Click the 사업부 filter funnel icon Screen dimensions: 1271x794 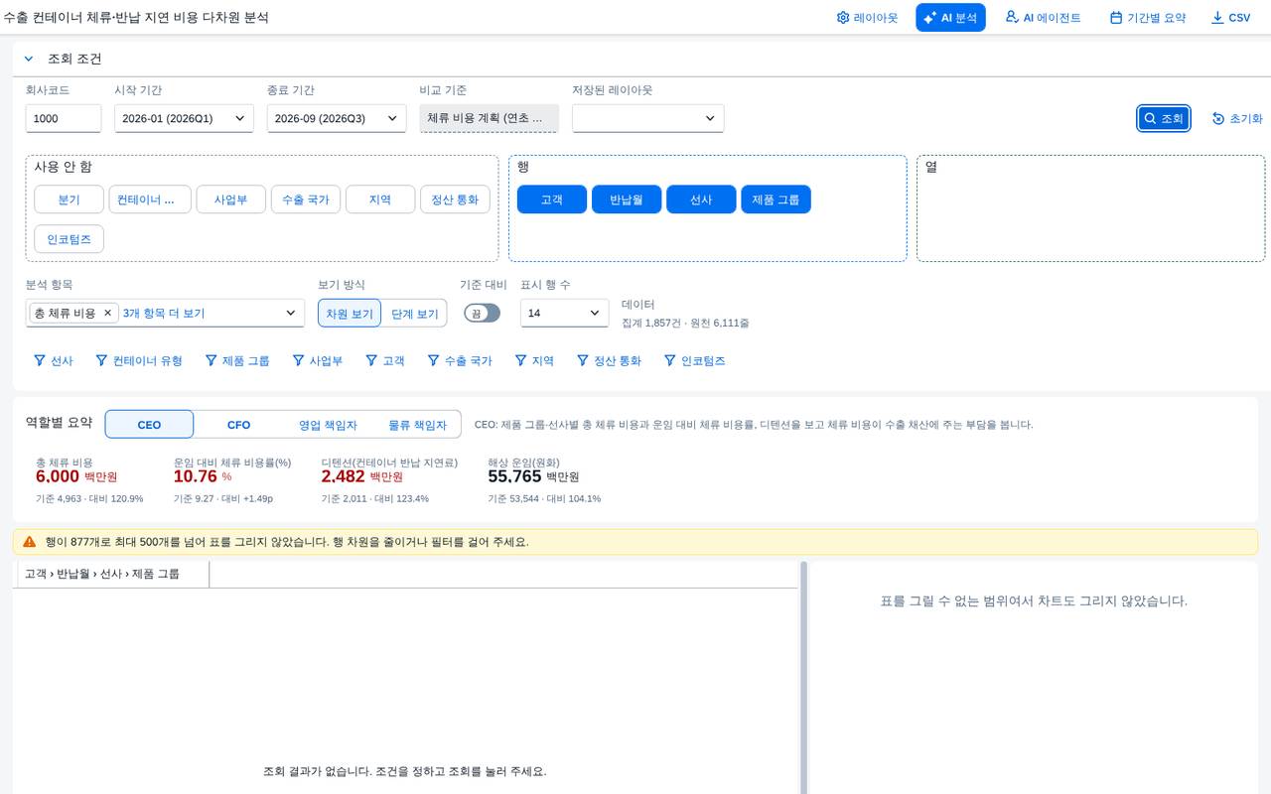click(x=298, y=360)
